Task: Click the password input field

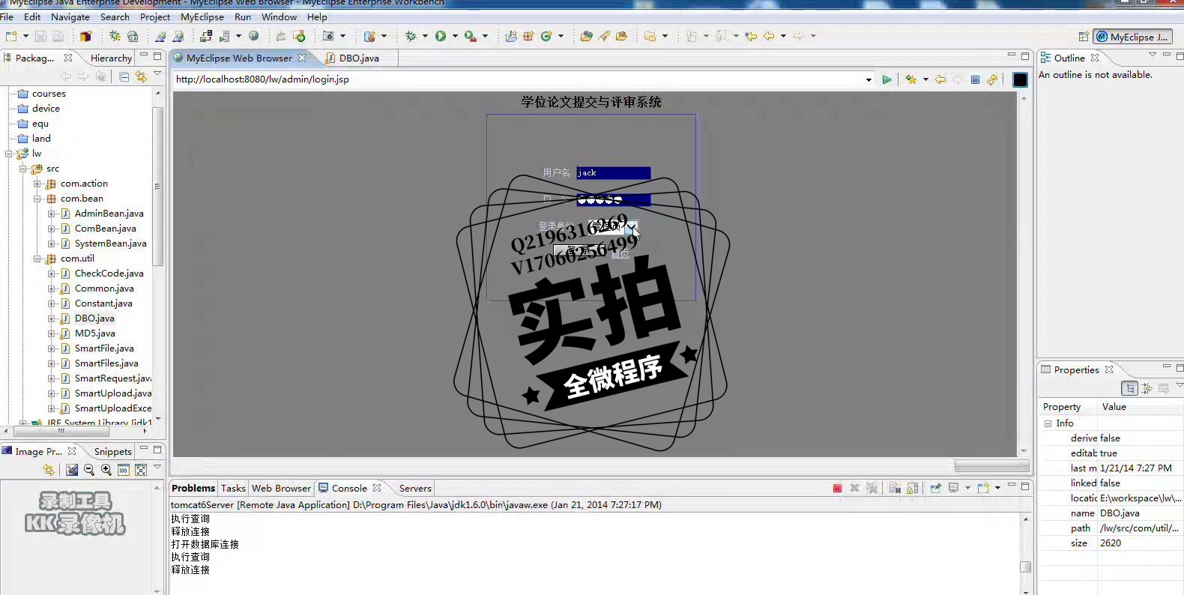Action: [613, 199]
